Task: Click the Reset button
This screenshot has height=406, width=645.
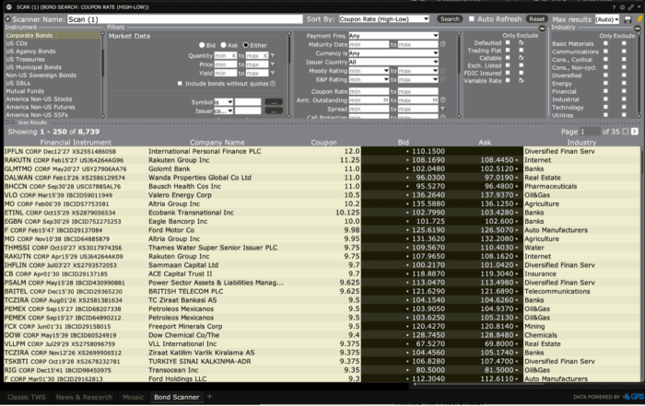Action: point(537,19)
